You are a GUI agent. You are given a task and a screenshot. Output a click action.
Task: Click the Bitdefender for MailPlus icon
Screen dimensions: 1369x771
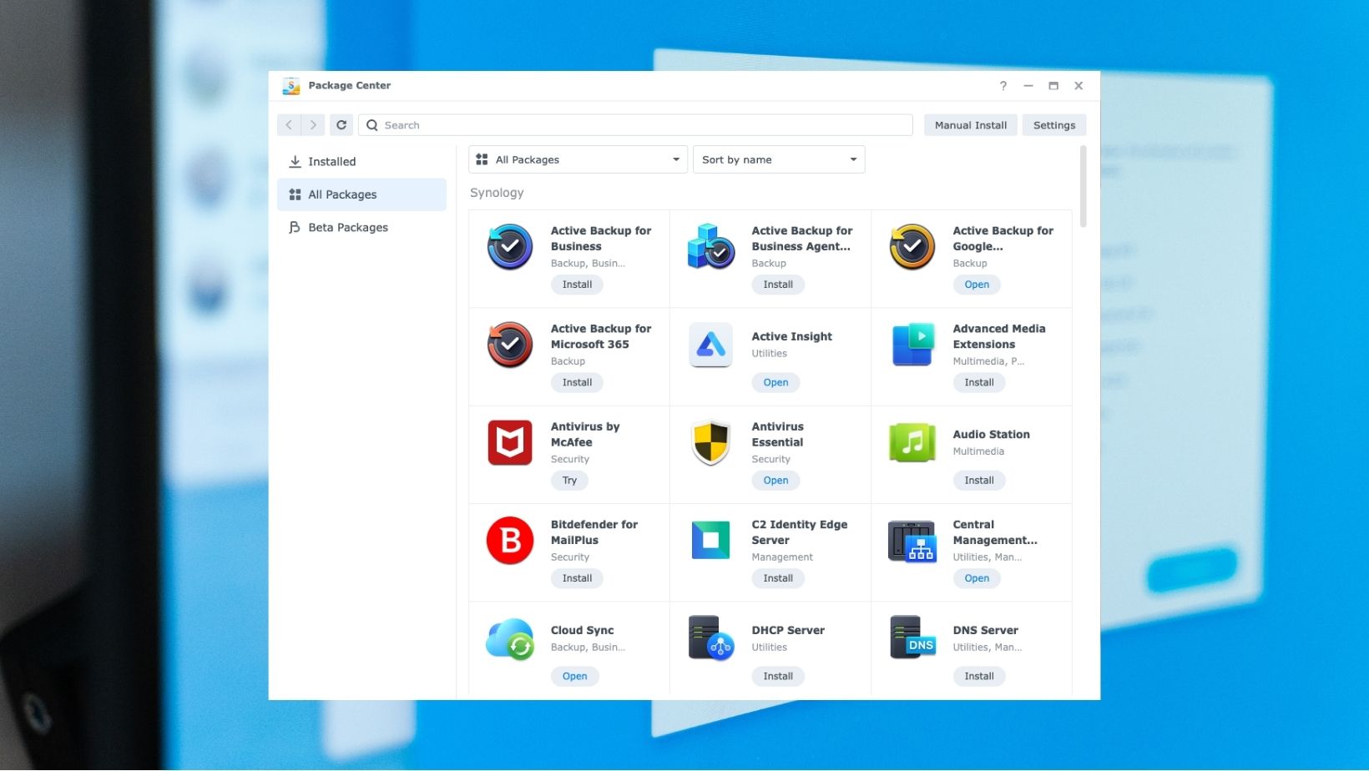pyautogui.click(x=510, y=541)
